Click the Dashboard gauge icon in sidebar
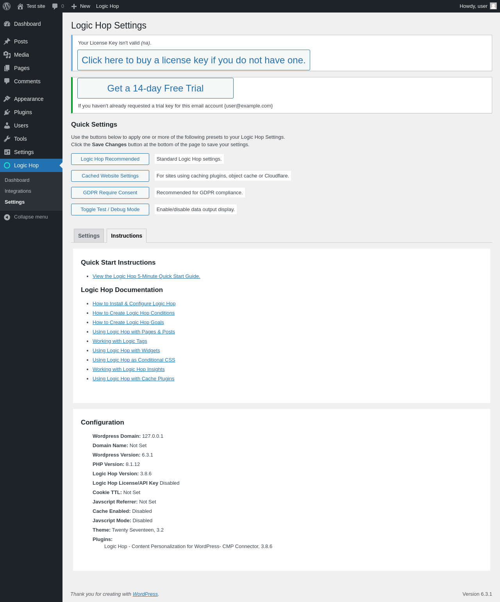The width and height of the screenshot is (500, 602). click(x=7, y=24)
